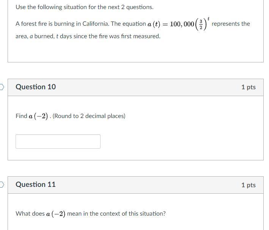Flag Question 10 for review
The width and height of the screenshot is (269, 230).
[2, 87]
